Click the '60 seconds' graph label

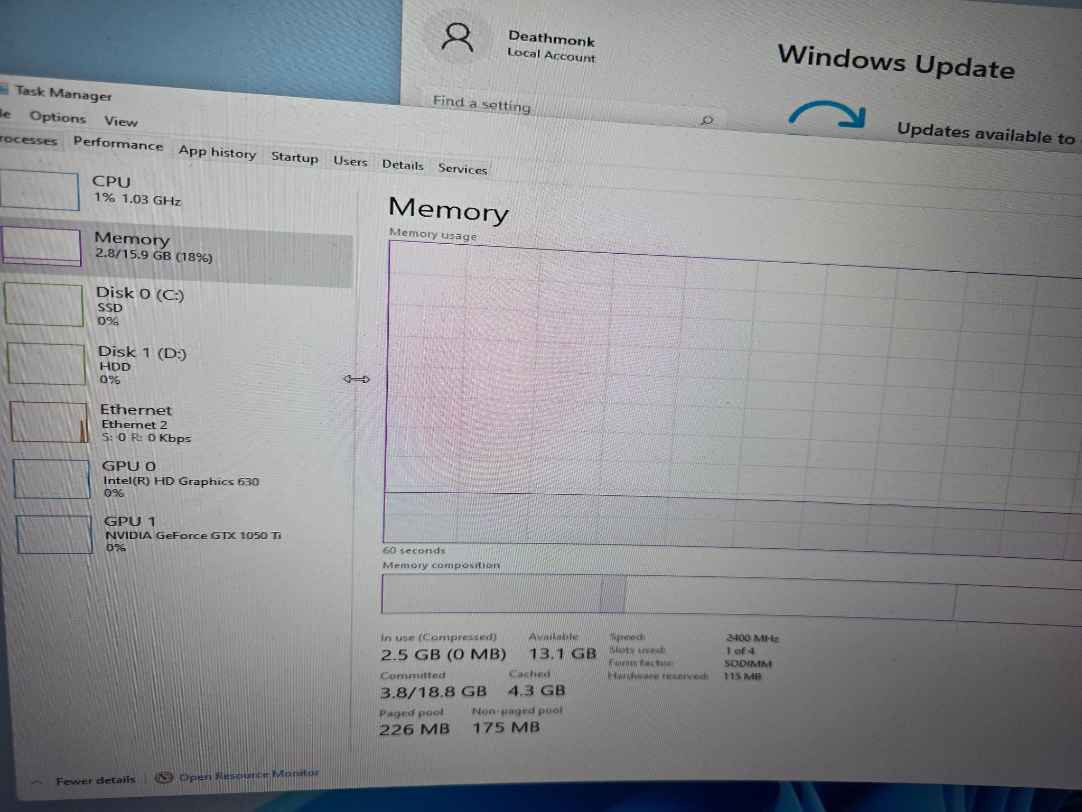414,550
